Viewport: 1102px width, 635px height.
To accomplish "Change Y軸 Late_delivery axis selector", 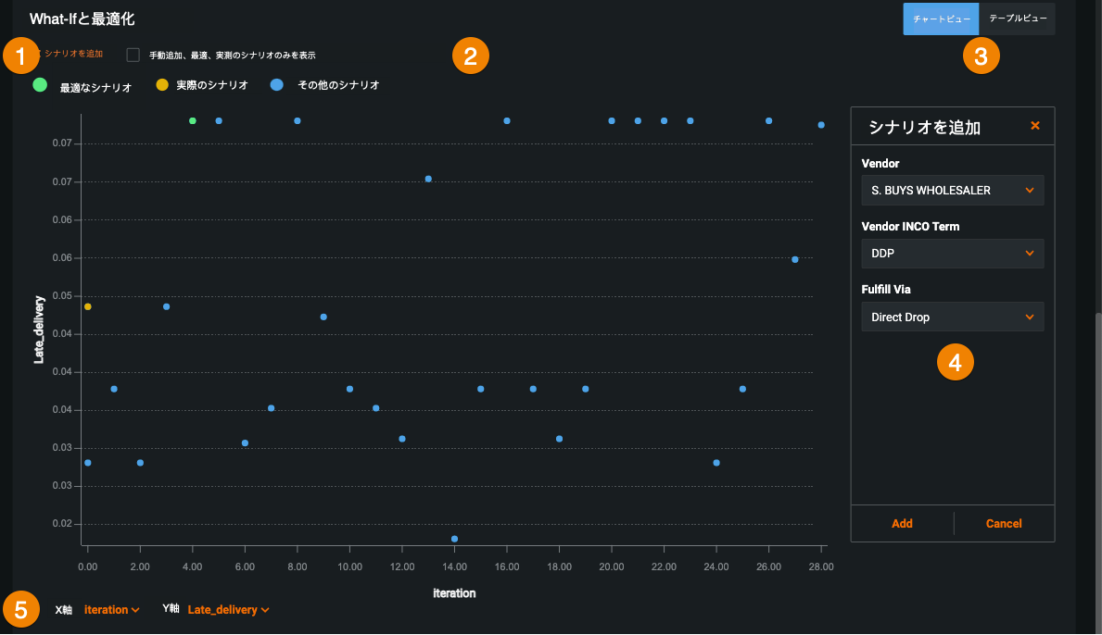I will click(228, 610).
